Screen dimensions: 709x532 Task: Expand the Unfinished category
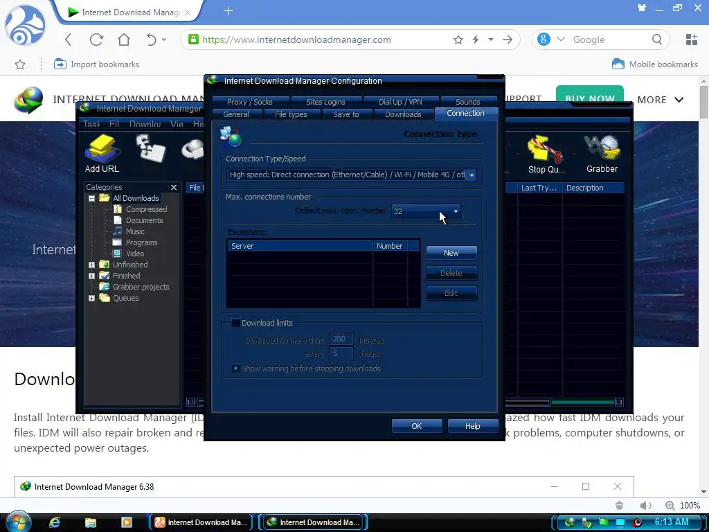(92, 265)
